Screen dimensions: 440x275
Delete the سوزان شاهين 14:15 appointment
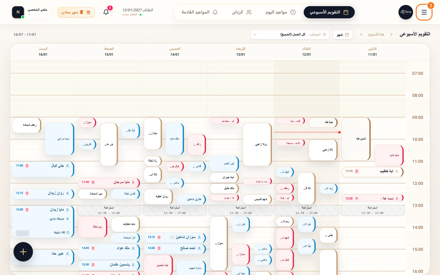click(x=159, y=237)
